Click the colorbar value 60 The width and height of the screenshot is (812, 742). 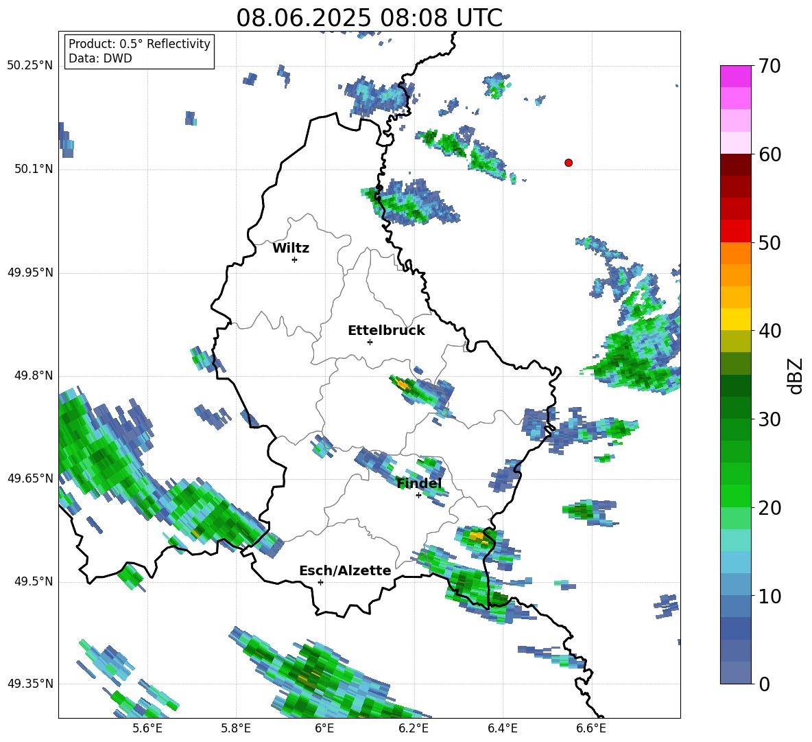(x=769, y=154)
